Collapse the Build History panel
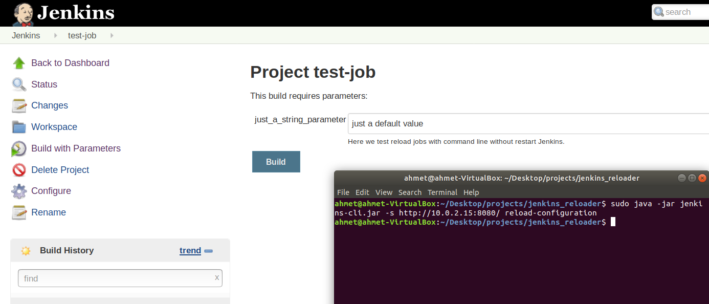This screenshot has width=709, height=304. [209, 251]
